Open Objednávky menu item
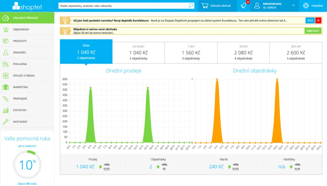The image size is (327, 186). (27, 29)
